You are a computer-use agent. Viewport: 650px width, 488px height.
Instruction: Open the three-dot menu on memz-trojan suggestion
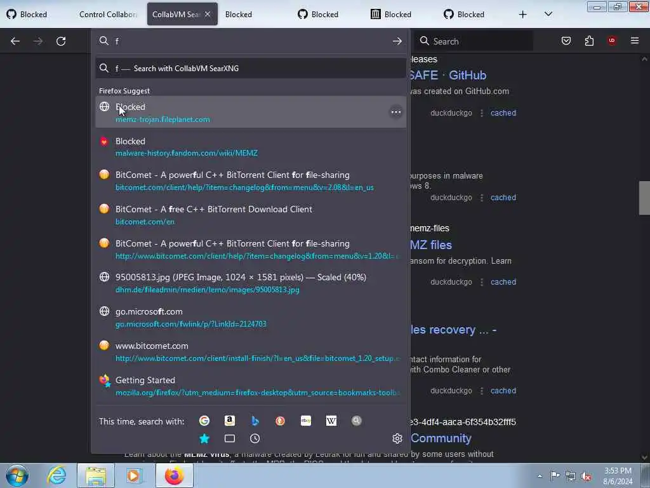[396, 112]
